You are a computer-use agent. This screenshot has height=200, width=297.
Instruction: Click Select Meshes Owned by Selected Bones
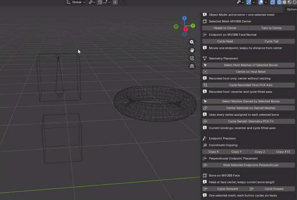248,101
